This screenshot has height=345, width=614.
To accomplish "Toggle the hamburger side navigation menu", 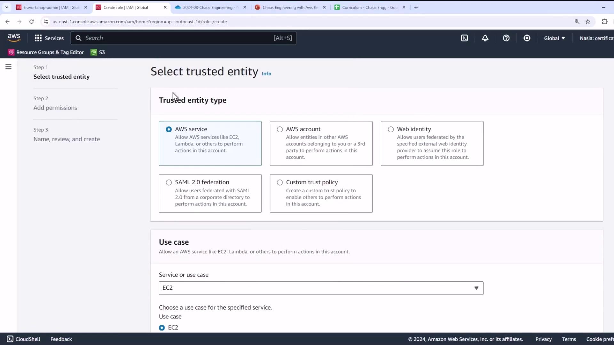I will (8, 67).
